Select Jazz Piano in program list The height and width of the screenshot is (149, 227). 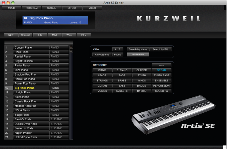[31, 70]
